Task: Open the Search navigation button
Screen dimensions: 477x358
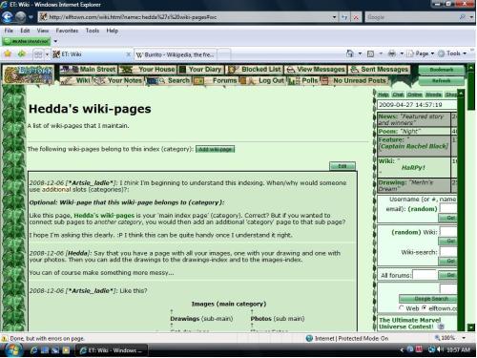Action: [x=169, y=80]
